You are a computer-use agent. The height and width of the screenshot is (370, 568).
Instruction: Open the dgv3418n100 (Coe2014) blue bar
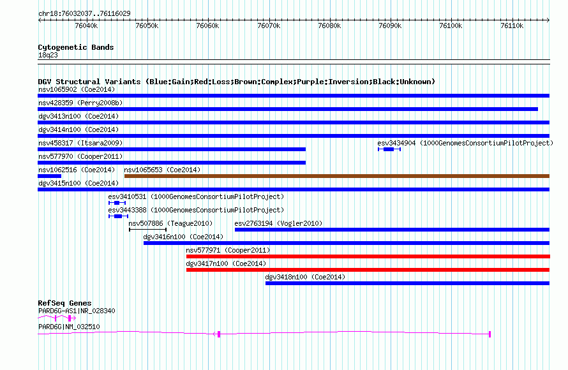click(x=408, y=283)
